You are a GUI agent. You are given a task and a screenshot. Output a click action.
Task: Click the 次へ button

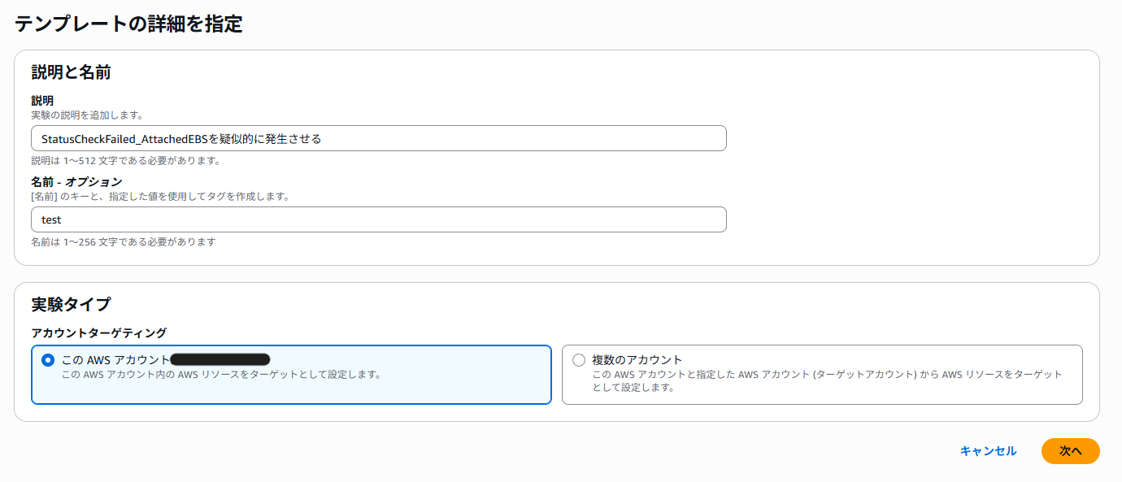tap(1070, 451)
